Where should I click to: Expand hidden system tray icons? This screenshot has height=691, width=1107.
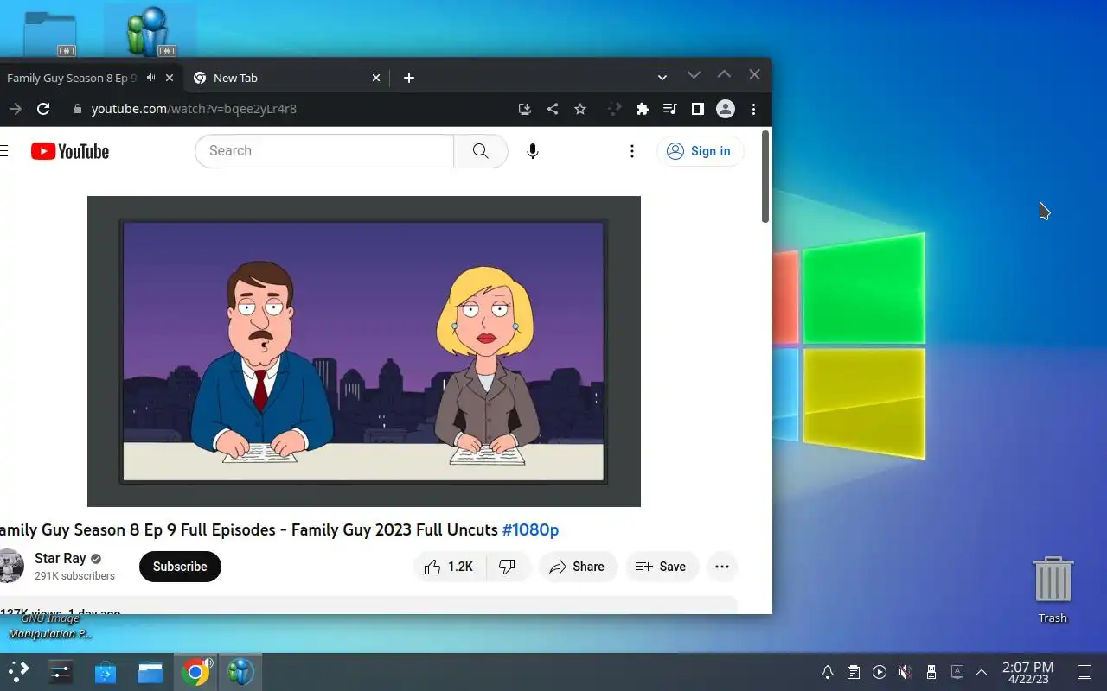click(982, 672)
